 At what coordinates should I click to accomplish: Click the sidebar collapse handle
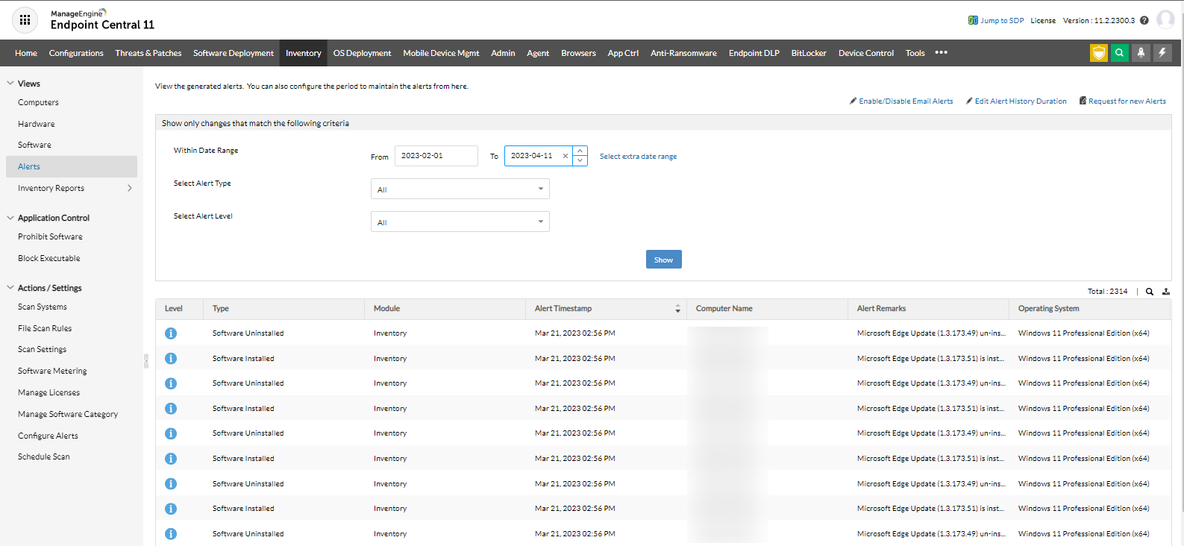tap(146, 361)
